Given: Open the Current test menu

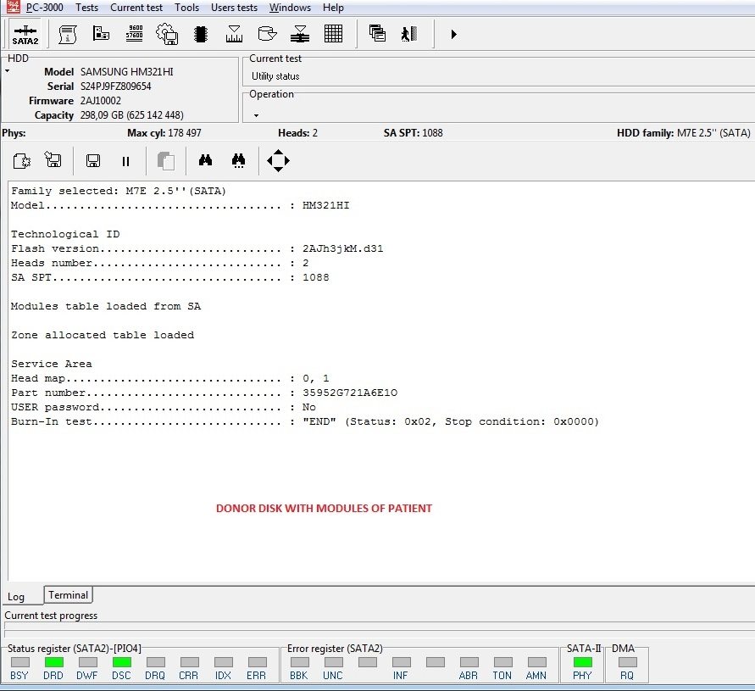Looking at the screenshot, I should point(136,8).
